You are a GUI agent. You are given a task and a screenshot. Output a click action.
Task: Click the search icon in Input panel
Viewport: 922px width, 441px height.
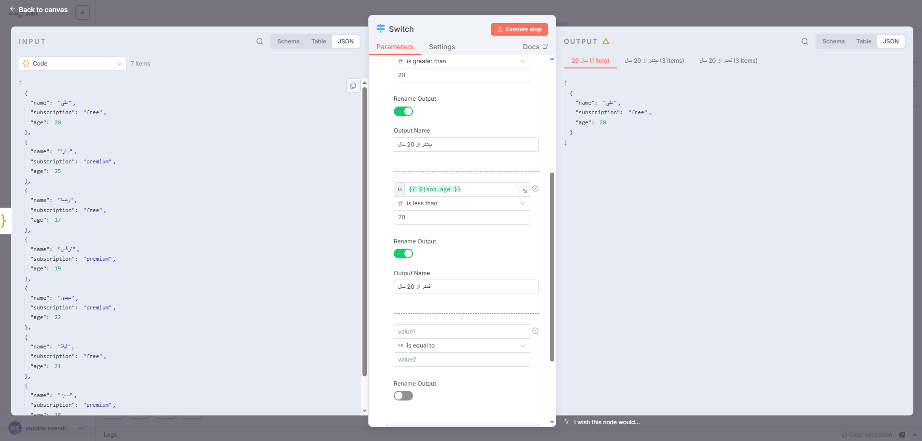point(260,41)
